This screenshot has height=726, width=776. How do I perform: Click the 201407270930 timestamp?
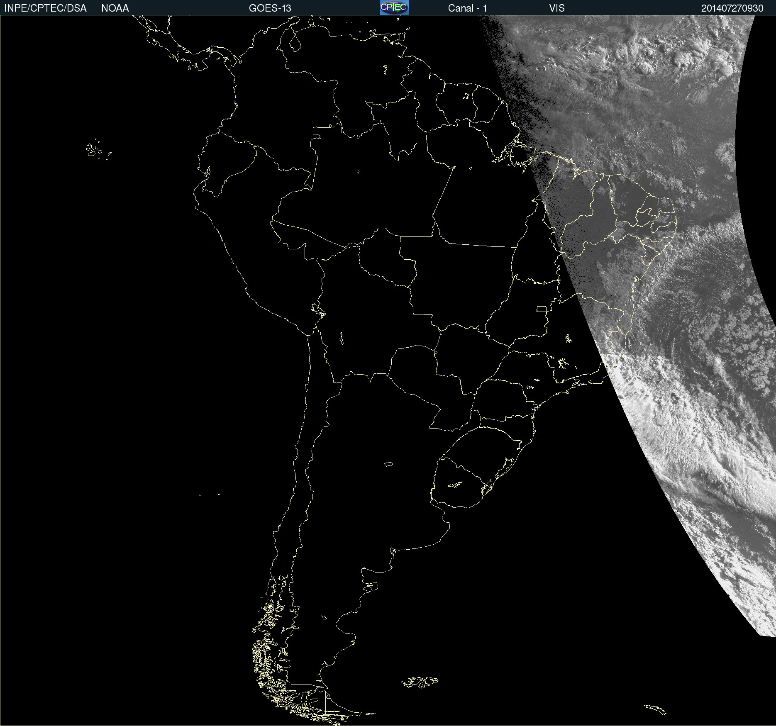[x=732, y=8]
